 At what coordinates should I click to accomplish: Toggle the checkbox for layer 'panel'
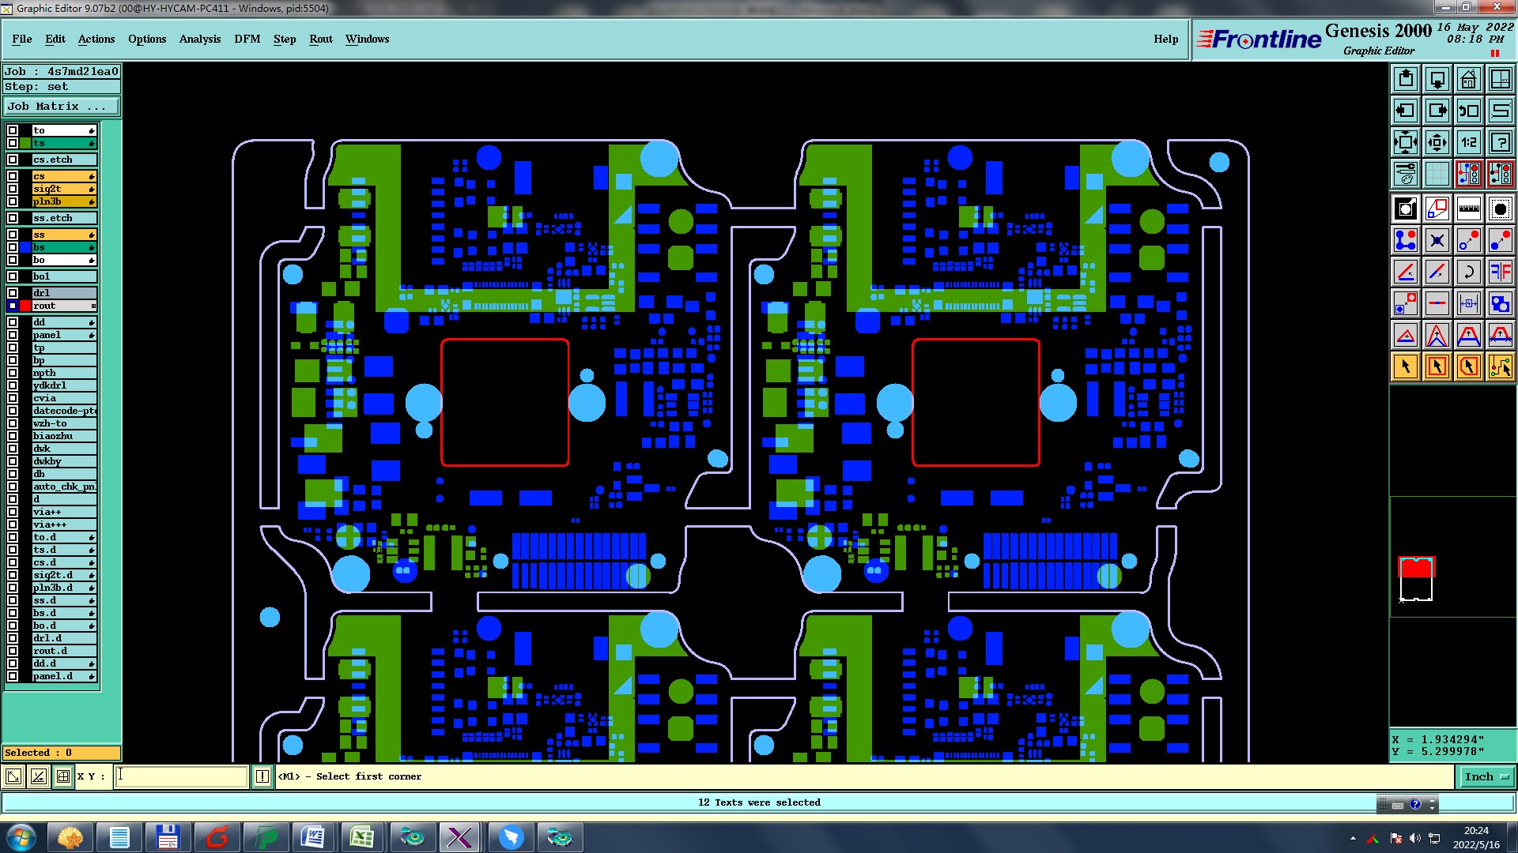pyautogui.click(x=13, y=335)
